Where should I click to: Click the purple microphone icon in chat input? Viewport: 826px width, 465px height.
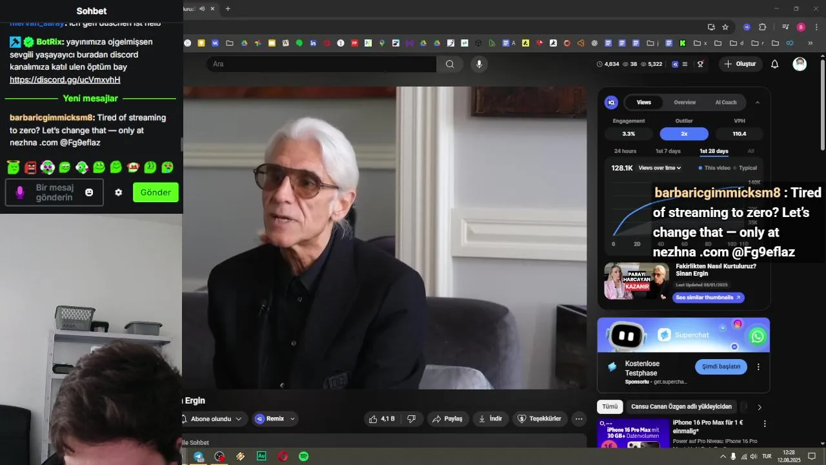pyautogui.click(x=20, y=192)
